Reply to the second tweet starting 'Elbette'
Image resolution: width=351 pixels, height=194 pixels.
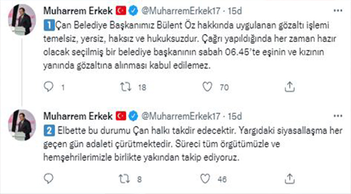tap(49, 178)
